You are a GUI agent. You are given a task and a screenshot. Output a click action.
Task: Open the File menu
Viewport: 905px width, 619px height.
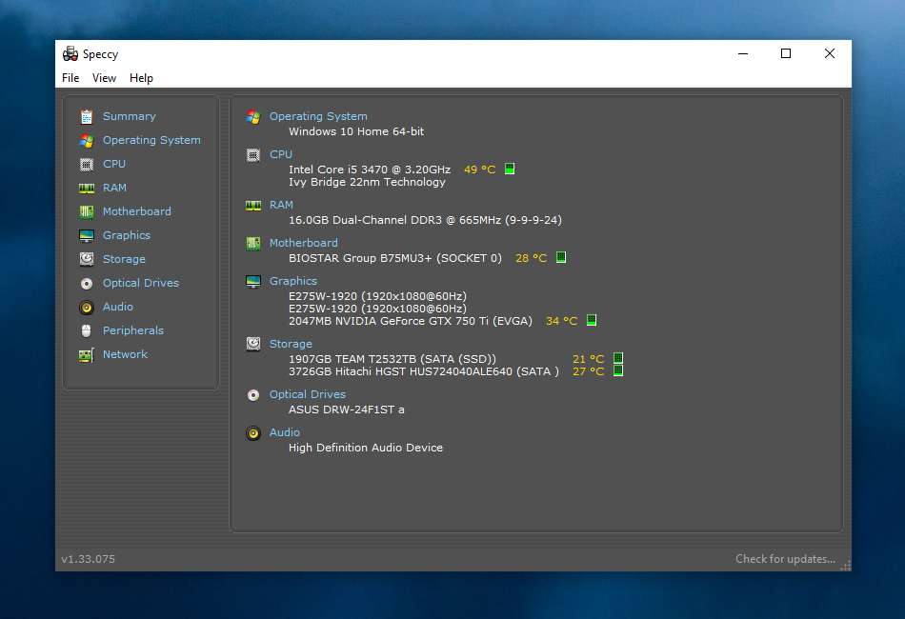(x=70, y=78)
